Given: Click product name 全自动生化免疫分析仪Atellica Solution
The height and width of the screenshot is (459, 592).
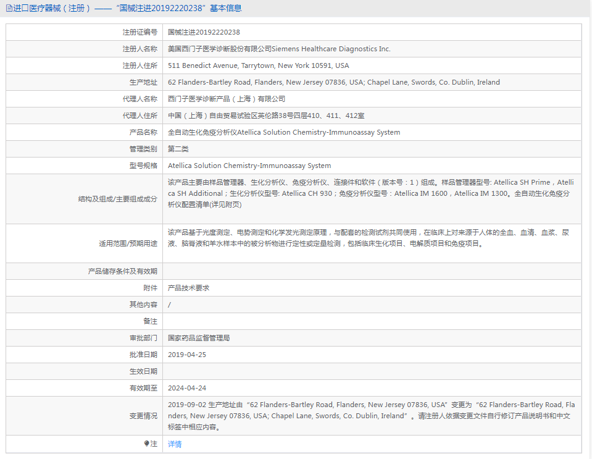Looking at the screenshot, I should tap(284, 132).
